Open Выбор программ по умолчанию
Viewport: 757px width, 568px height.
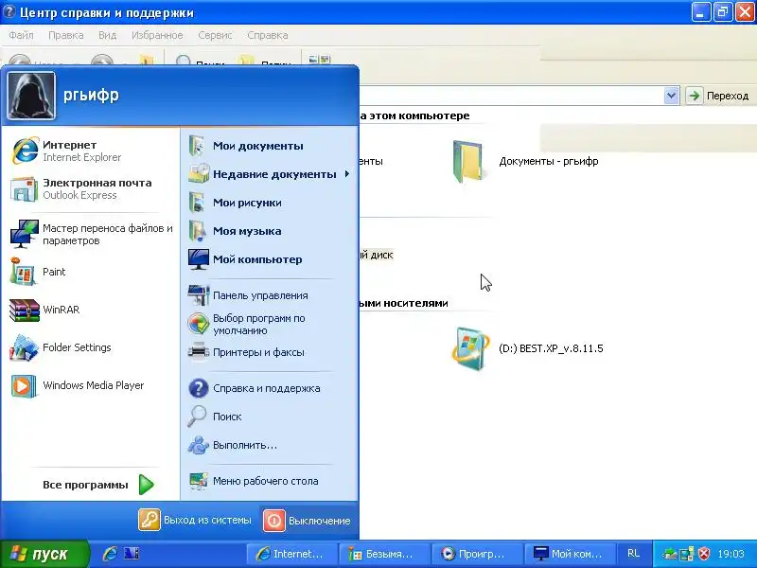[270, 324]
